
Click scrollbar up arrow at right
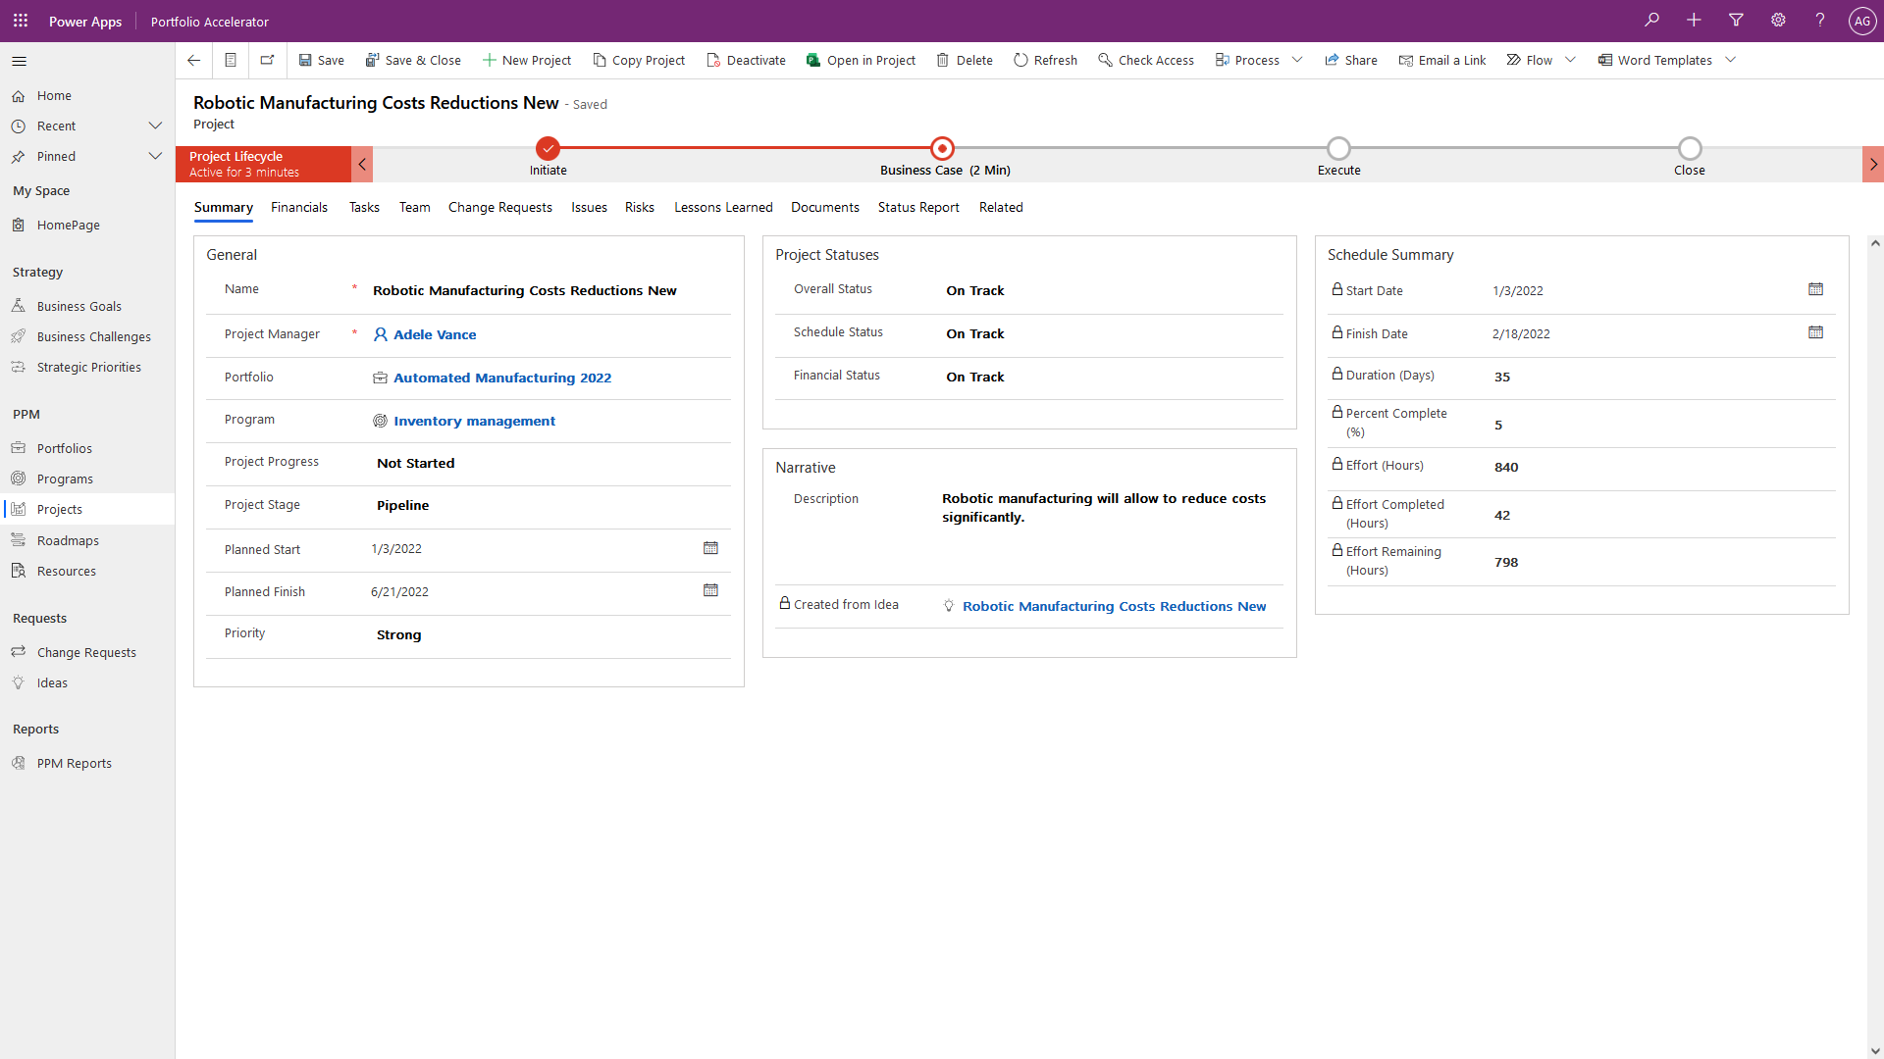(1875, 242)
